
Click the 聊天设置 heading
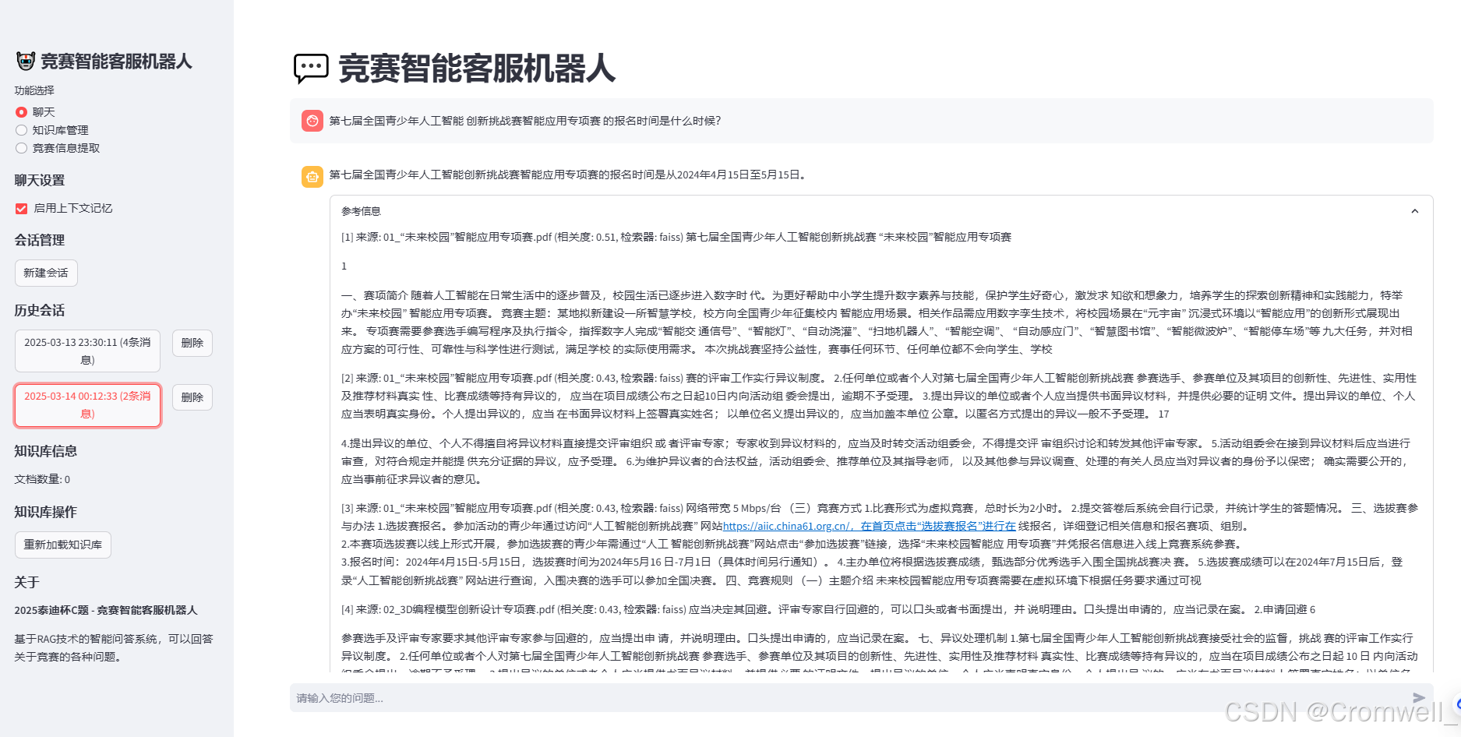(40, 180)
